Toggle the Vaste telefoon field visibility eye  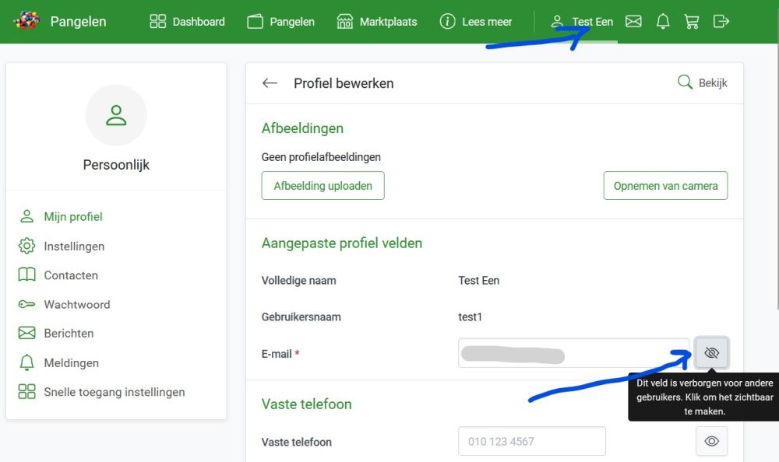[x=712, y=441]
